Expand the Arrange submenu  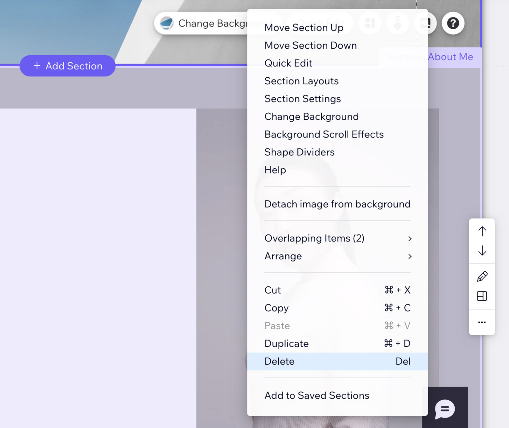338,256
